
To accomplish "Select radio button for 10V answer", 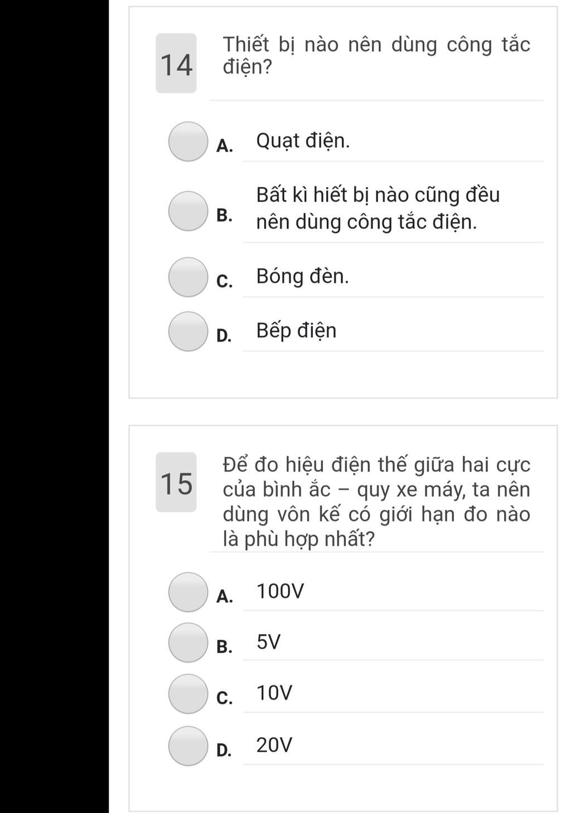I will click(x=188, y=694).
